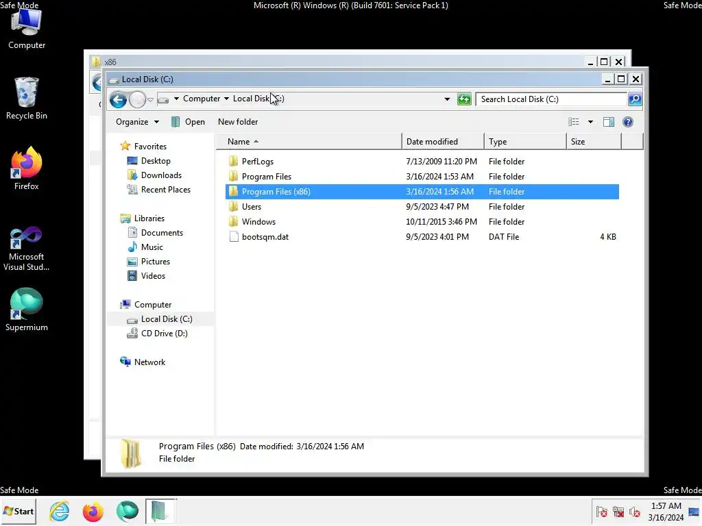Screen dimensions: 702x526
Task: Select the Program Files folder row
Action: click(422, 177)
